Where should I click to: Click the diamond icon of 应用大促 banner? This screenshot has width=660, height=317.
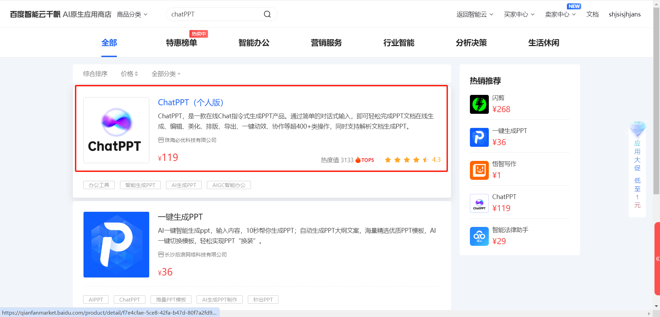637,129
